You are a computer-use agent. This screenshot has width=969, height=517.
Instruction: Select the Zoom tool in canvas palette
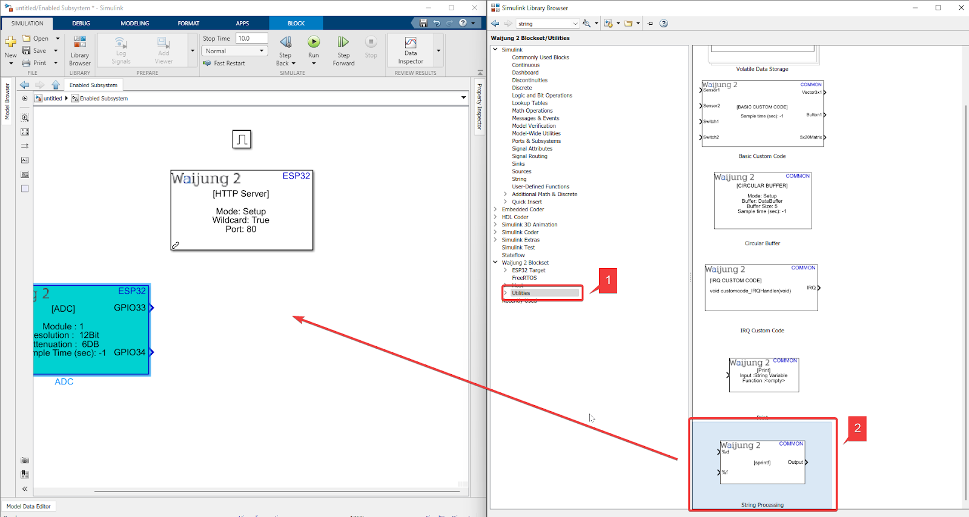point(25,117)
